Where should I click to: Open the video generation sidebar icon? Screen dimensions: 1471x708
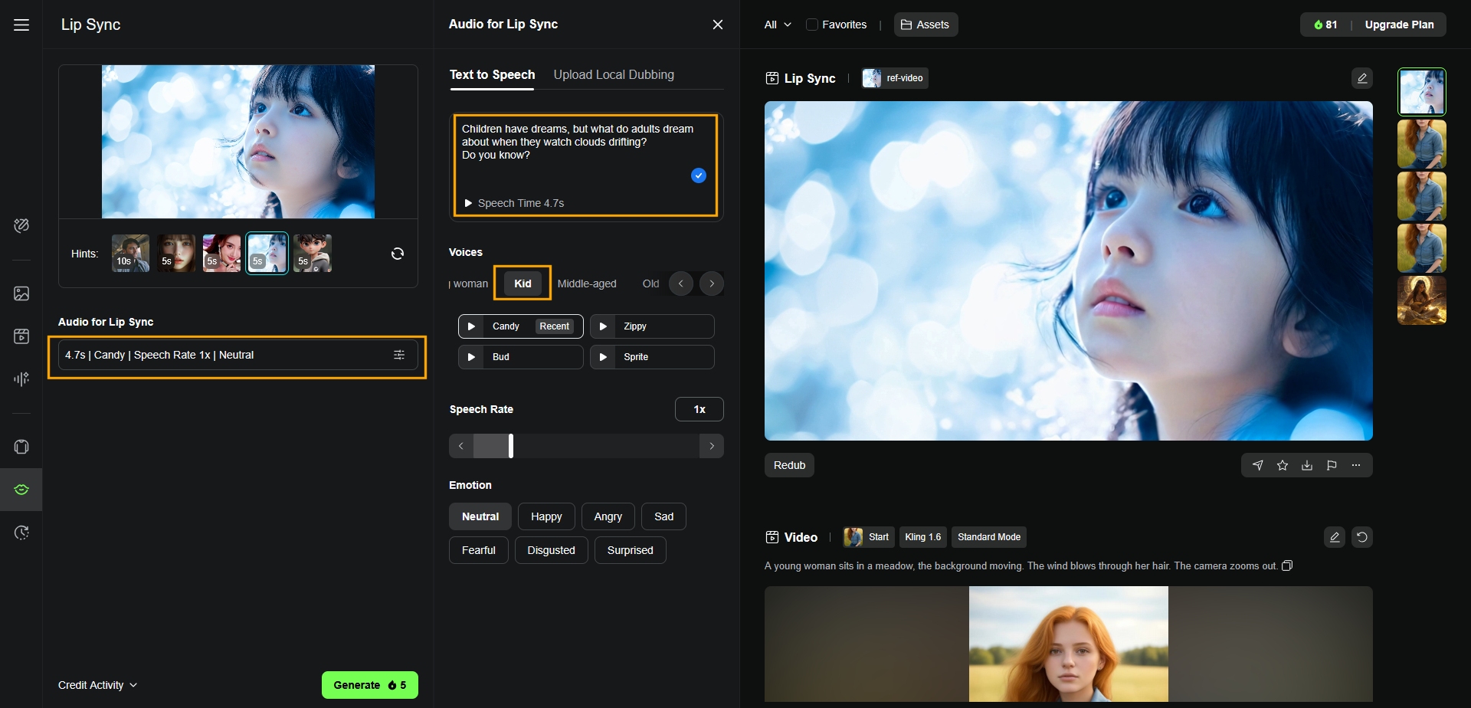tap(21, 336)
